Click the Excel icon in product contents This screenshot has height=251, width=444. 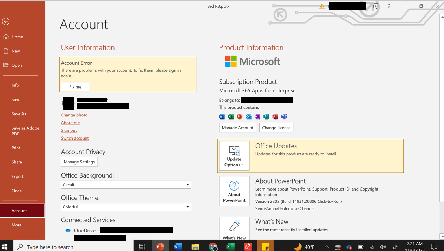tap(231, 116)
